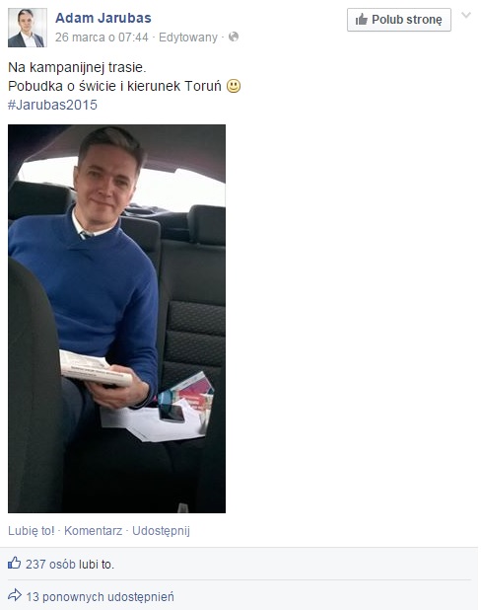Share the post via Udostępnij
The image size is (481, 610).
(x=161, y=531)
